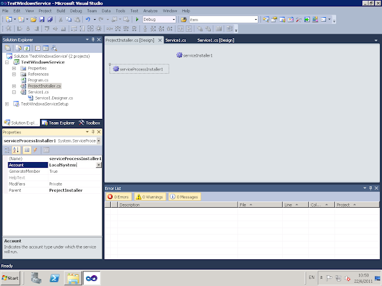Click the Server Manager taskbar icon
This screenshot has width=382, height=286.
coord(36,278)
